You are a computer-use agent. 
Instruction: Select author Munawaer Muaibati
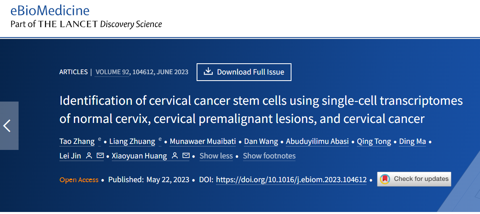point(203,141)
